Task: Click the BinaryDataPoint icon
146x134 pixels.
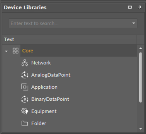Action: tap(25, 99)
